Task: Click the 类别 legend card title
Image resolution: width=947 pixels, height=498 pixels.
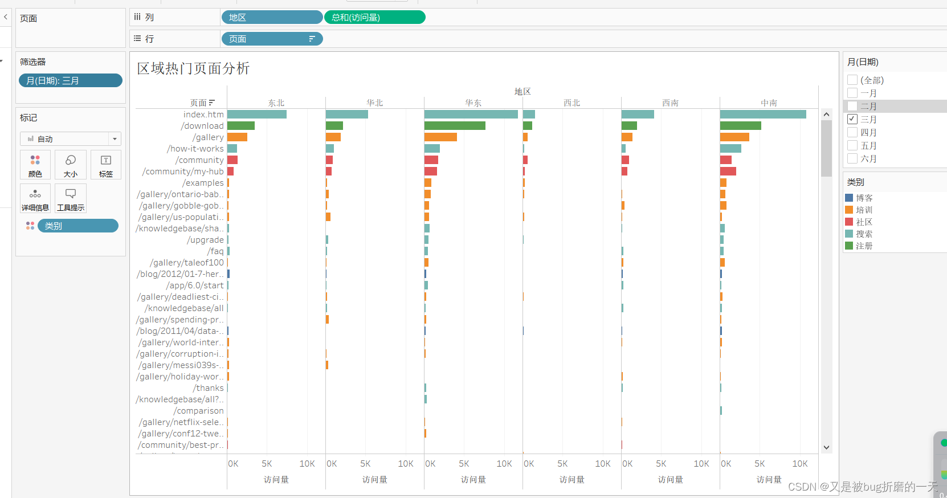Action: point(856,182)
